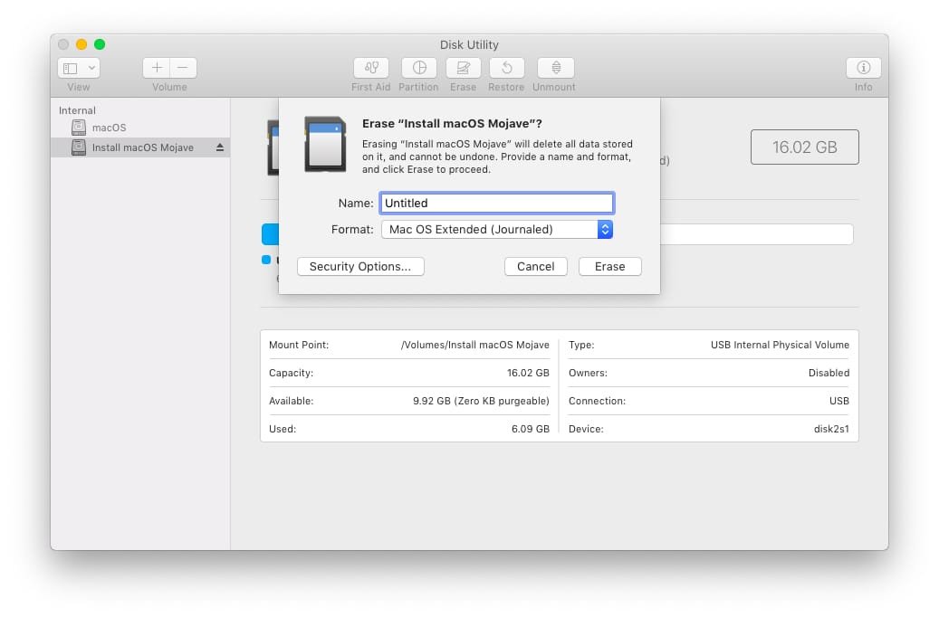Minimize the Disk Utility window
Image resolution: width=939 pixels, height=617 pixels.
(x=81, y=44)
